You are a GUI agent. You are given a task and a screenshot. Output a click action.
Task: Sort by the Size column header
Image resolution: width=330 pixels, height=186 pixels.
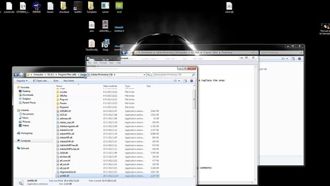pyautogui.click(x=148, y=86)
